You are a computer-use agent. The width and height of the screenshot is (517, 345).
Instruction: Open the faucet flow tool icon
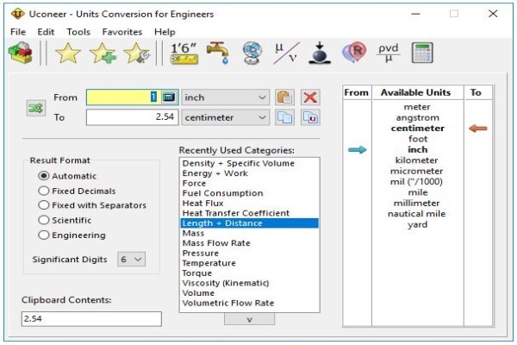tap(218, 53)
